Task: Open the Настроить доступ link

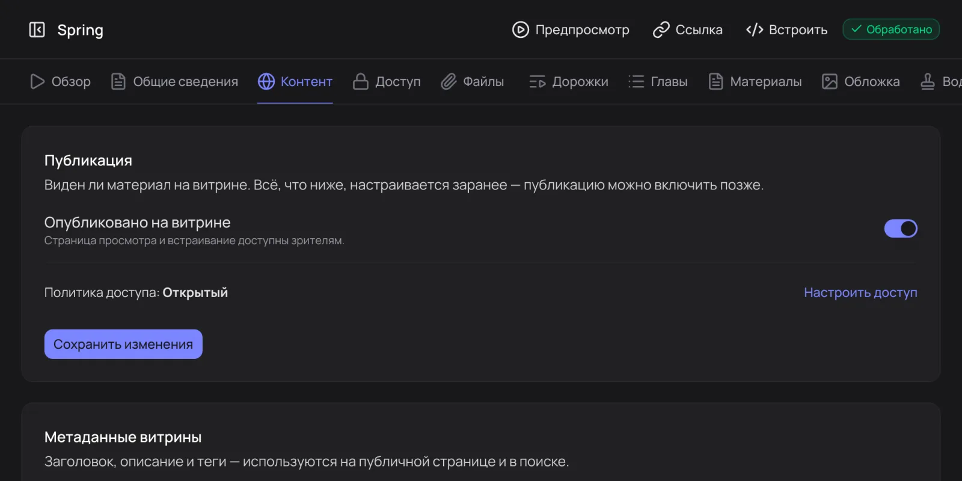Action: click(860, 293)
